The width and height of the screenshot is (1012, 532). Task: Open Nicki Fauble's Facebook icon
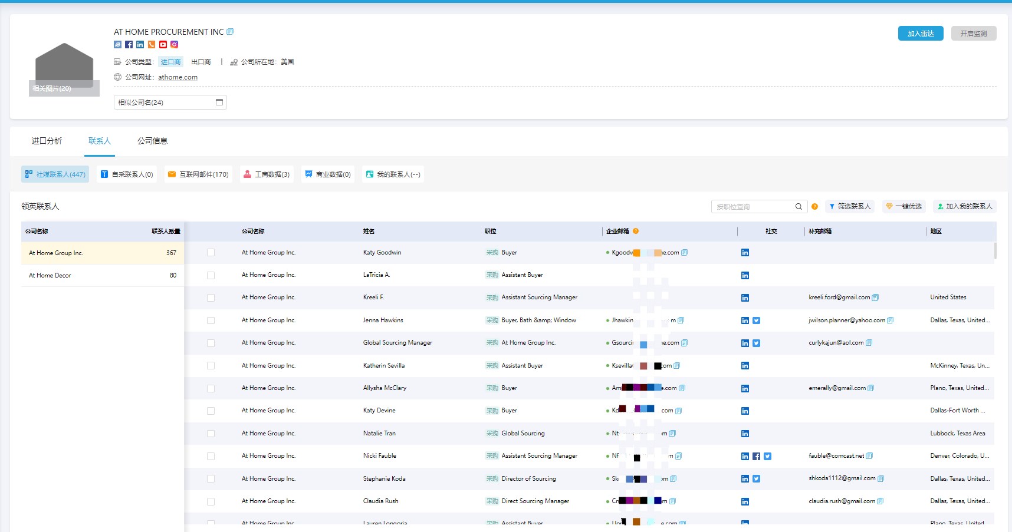(756, 456)
